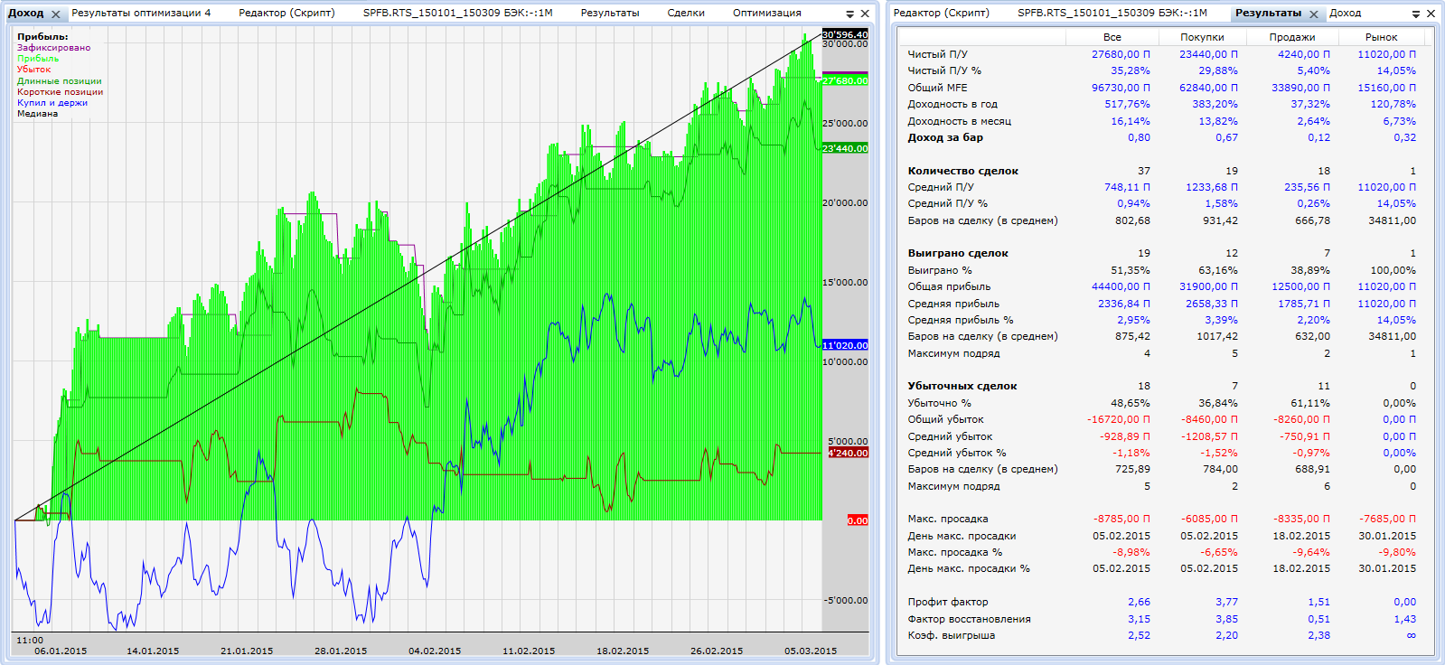Close the Доход tab in left panel
The height and width of the screenshot is (665, 1445).
tap(56, 14)
